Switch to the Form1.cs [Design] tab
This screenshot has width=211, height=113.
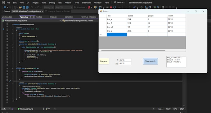click(x=88, y=17)
